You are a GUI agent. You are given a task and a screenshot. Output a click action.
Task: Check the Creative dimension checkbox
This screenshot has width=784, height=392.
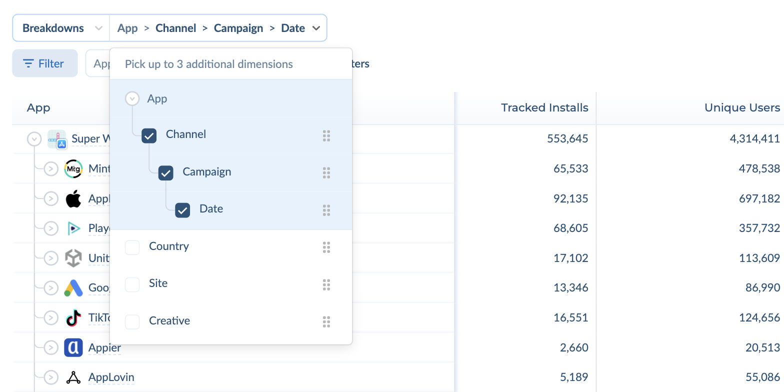tap(132, 322)
